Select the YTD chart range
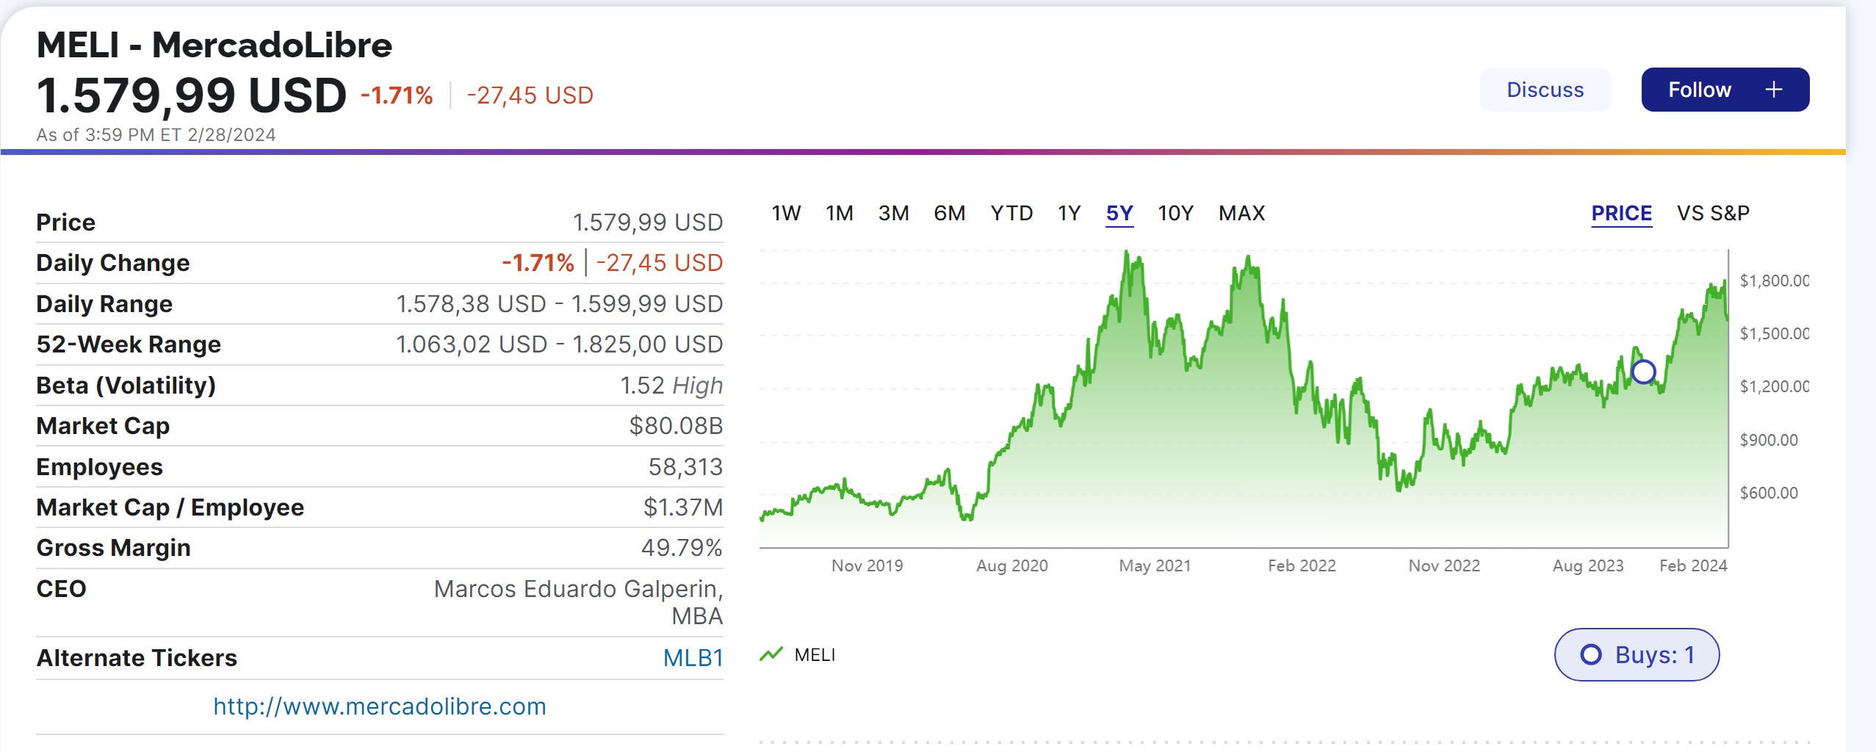Image resolution: width=1876 pixels, height=752 pixels. pos(1011,213)
